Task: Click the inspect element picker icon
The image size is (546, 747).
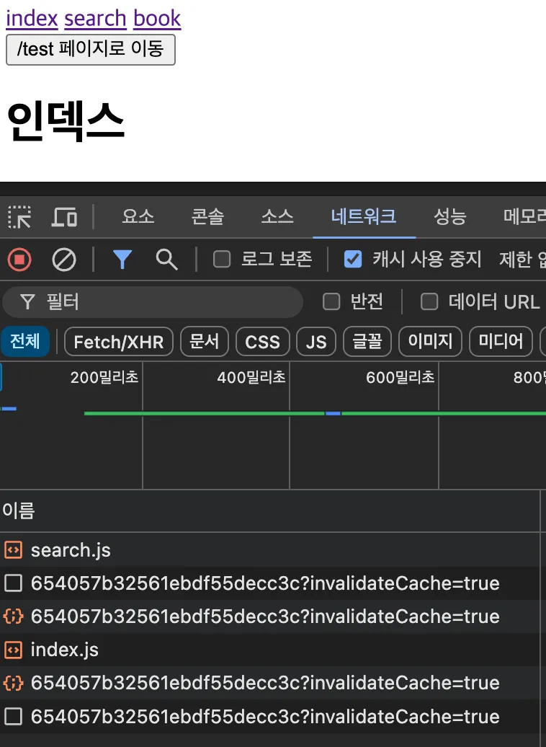Action: [19, 216]
